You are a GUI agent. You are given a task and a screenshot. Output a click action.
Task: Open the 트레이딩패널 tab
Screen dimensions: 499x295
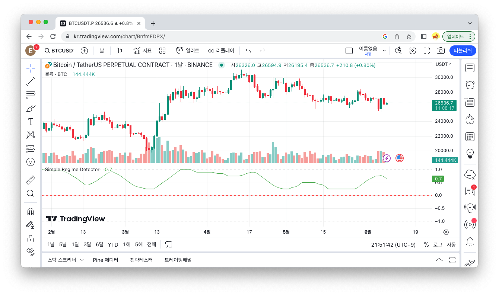(178, 260)
